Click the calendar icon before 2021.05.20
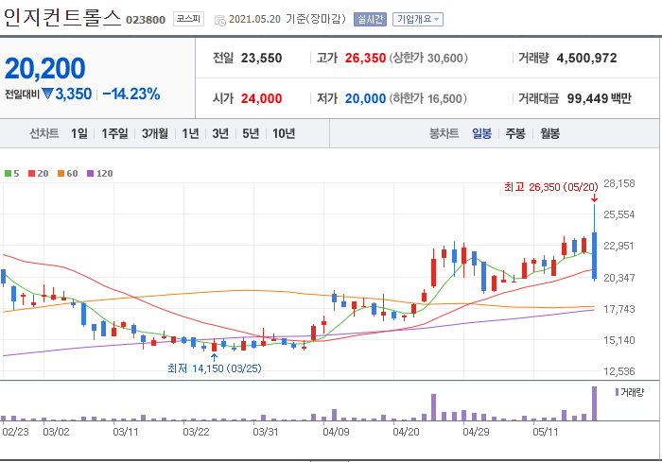 point(220,20)
